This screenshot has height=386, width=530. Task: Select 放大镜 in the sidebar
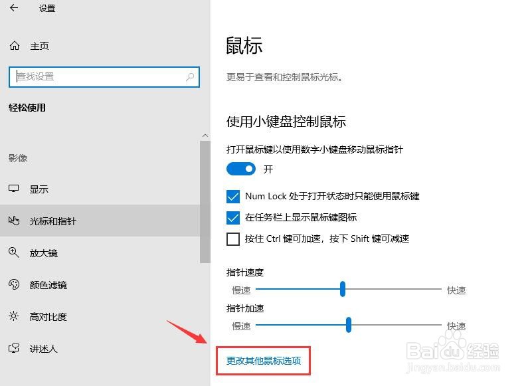point(100,252)
